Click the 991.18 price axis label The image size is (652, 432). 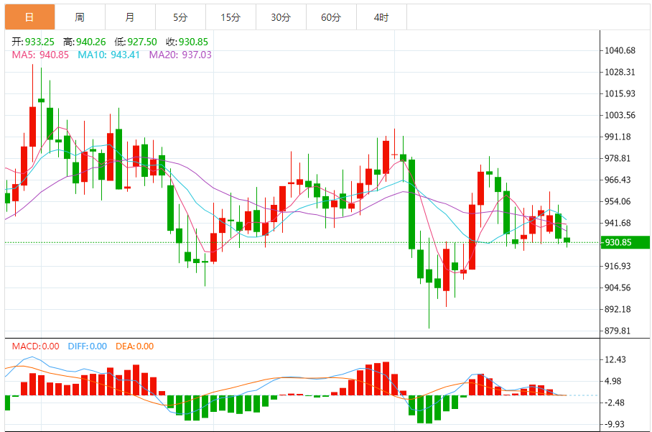pyautogui.click(x=618, y=137)
